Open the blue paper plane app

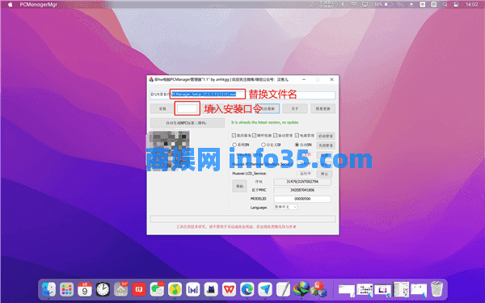[265, 290]
